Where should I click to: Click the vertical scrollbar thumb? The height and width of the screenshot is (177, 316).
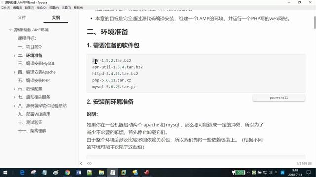pyautogui.click(x=315, y=23)
